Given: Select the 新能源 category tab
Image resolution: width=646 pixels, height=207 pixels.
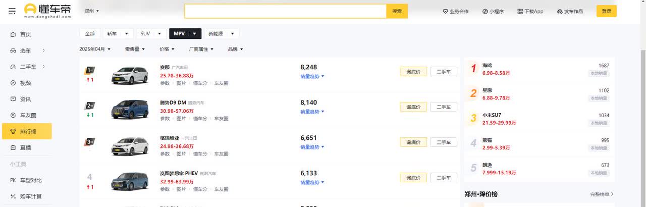Looking at the screenshot, I should click(214, 34).
